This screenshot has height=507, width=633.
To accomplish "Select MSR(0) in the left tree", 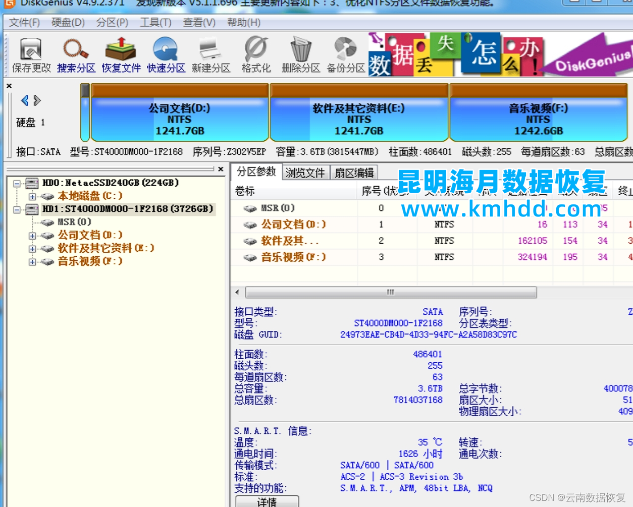I will pos(74,222).
